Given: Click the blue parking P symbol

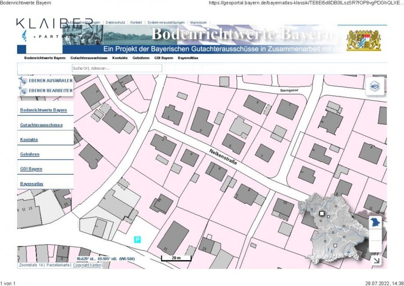Looking at the screenshot, I should click(137, 240).
